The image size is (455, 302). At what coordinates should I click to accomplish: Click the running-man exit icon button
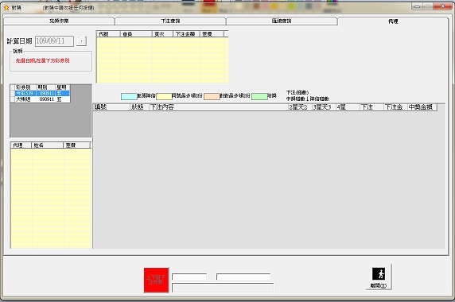[x=379, y=277]
